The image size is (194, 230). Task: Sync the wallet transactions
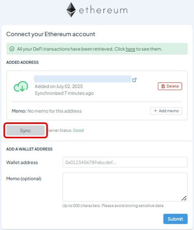26,131
